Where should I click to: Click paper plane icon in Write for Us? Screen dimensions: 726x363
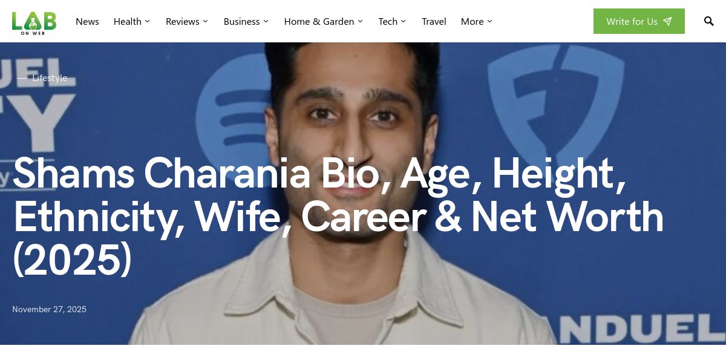coord(667,21)
